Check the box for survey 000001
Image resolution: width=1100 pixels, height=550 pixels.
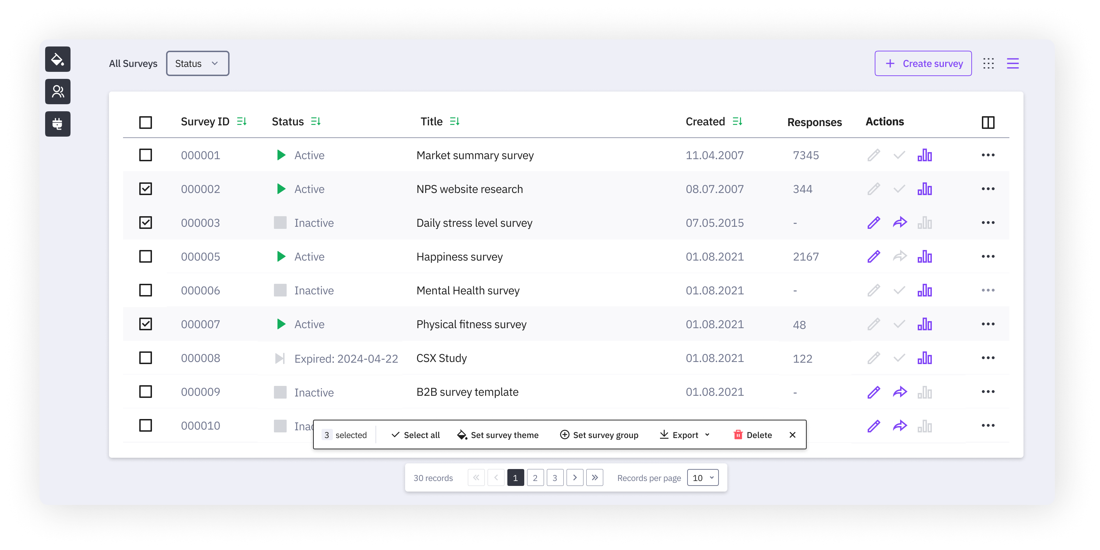point(146,155)
